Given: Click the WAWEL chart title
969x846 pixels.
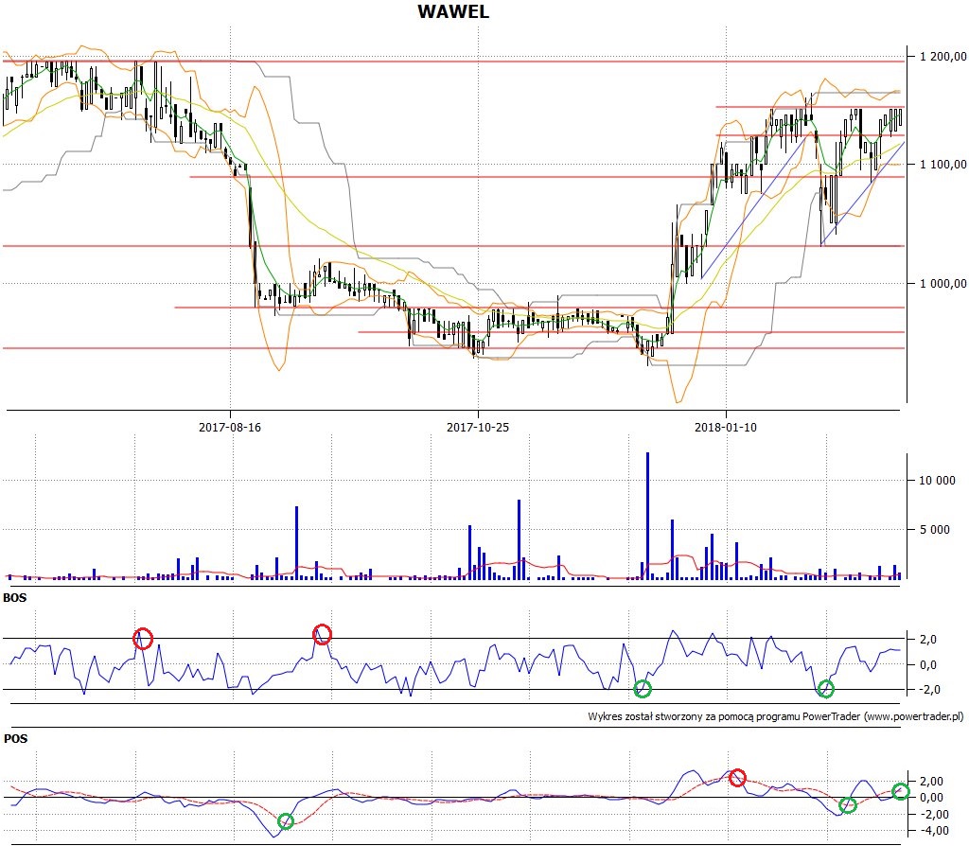Looking at the screenshot, I should pos(453,11).
